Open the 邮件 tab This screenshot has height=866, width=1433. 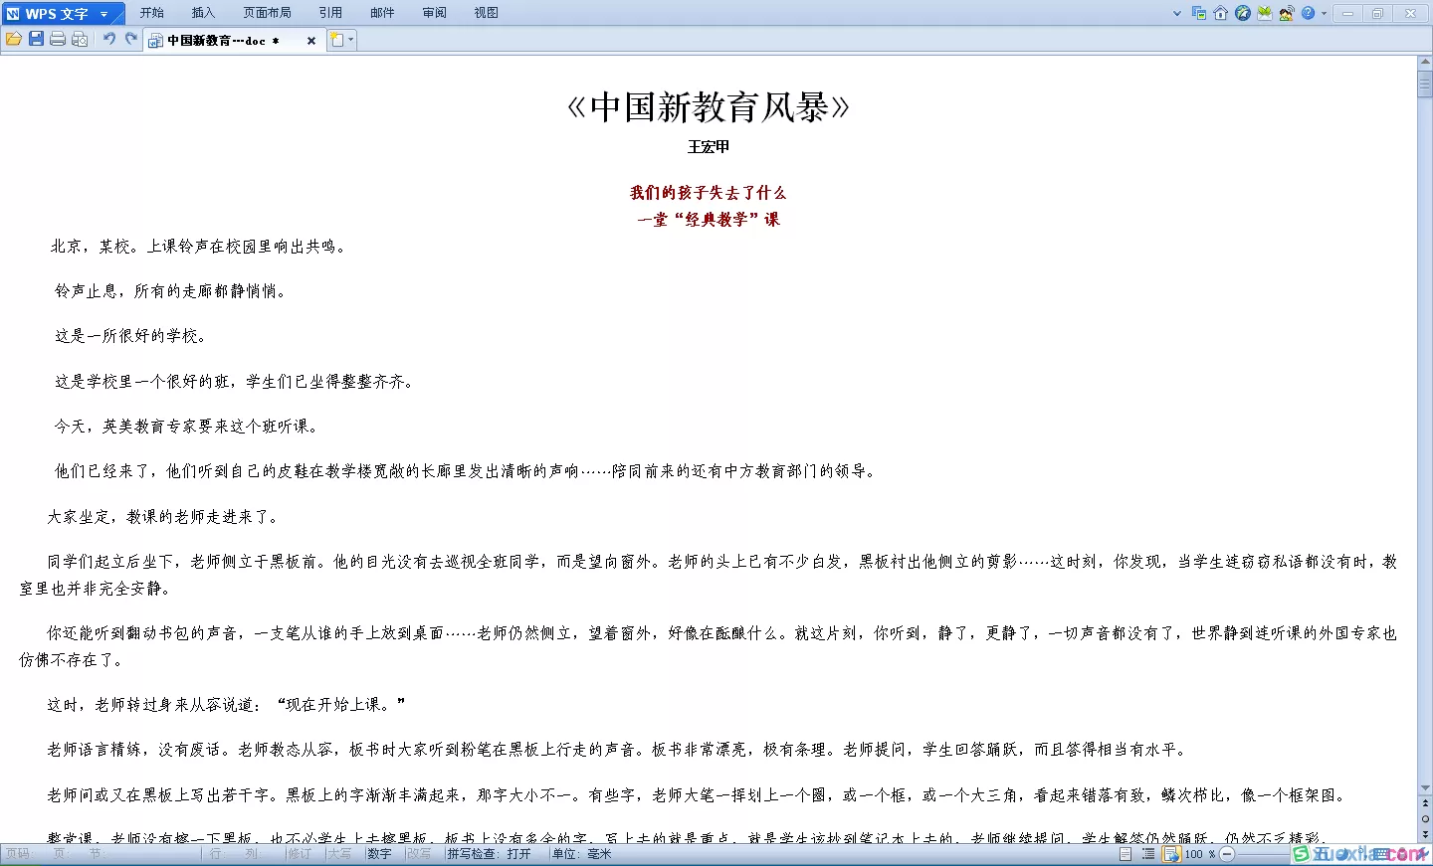(382, 13)
